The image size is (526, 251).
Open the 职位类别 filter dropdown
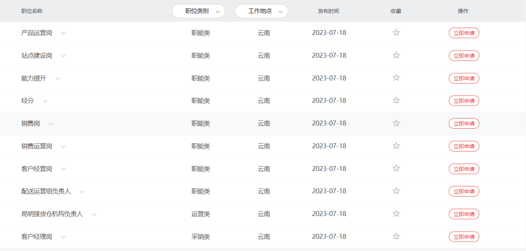pyautogui.click(x=199, y=11)
